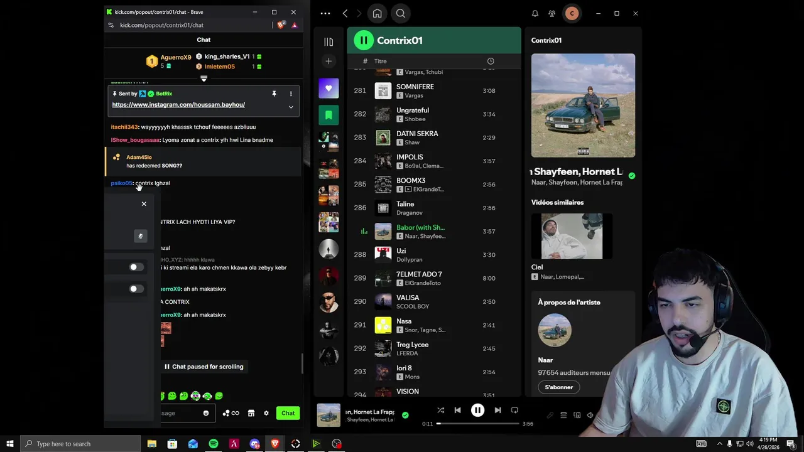
Task: Expand the pinned message chevron
Action: click(x=291, y=107)
